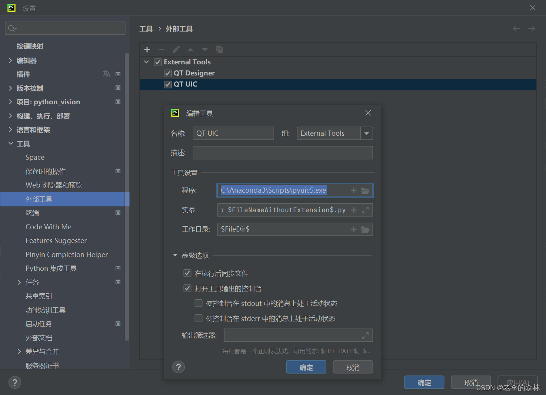Image resolution: width=546 pixels, height=395 pixels.
Task: Click 确定 in the main settings window
Action: tap(424, 382)
